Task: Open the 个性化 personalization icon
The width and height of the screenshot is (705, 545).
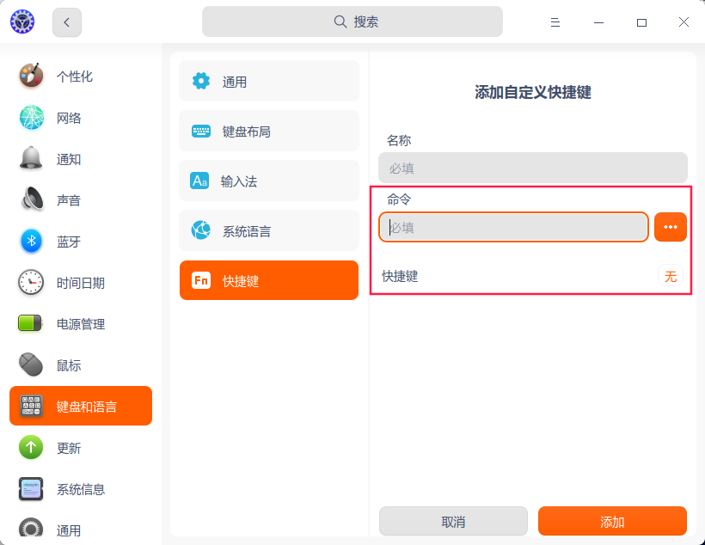Action: pyautogui.click(x=31, y=76)
